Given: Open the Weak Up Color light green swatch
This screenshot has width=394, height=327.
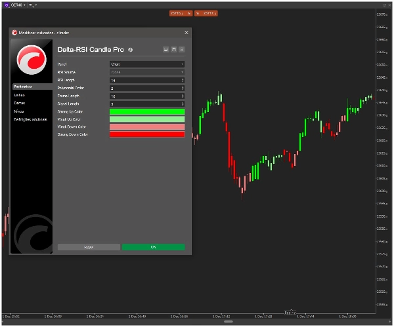Looking at the screenshot, I should [147, 119].
